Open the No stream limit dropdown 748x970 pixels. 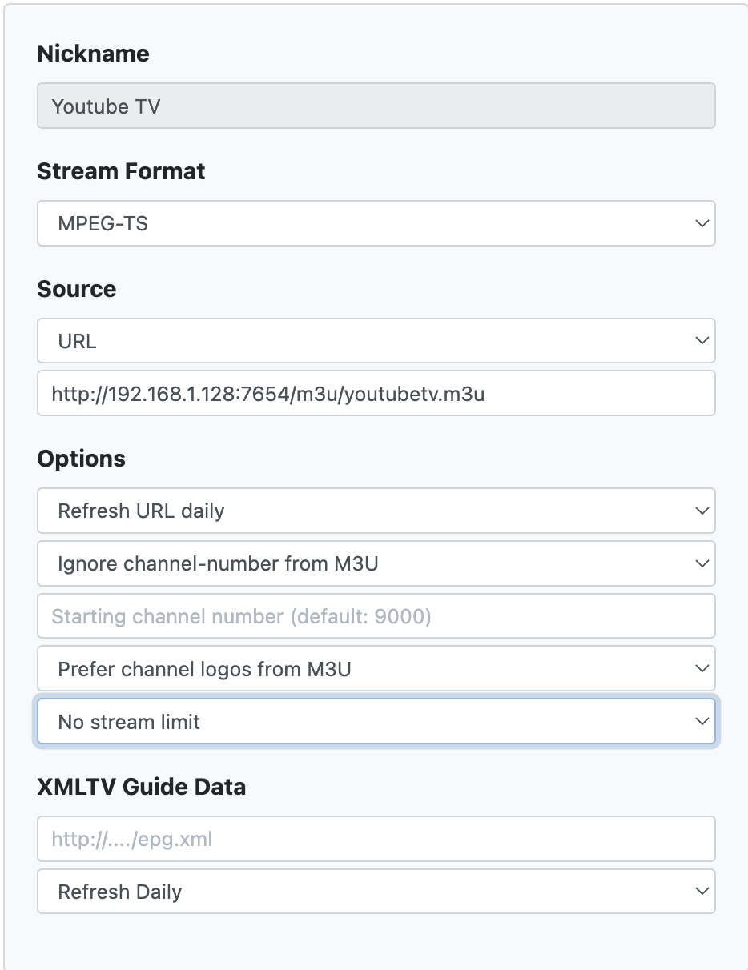coord(376,722)
